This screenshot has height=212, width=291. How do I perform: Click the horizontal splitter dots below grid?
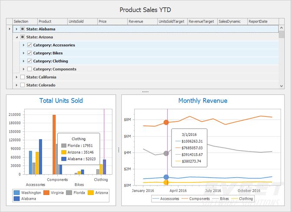coord(145,92)
